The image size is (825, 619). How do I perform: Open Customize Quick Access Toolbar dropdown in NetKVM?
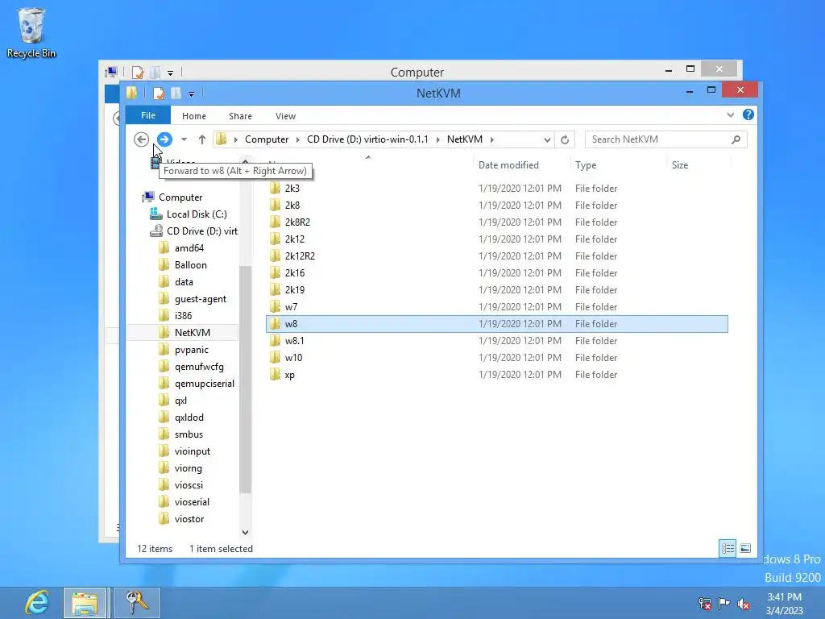[192, 94]
